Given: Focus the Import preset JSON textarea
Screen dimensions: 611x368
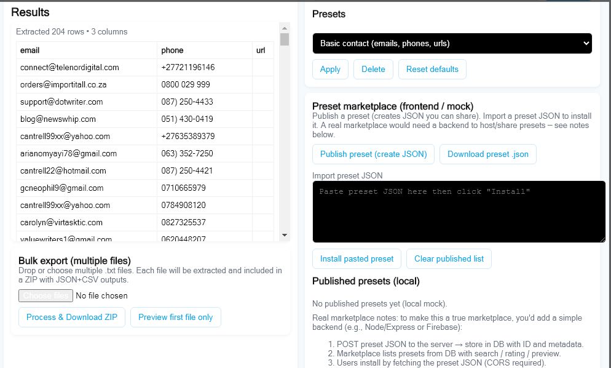Looking at the screenshot, I should point(459,211).
